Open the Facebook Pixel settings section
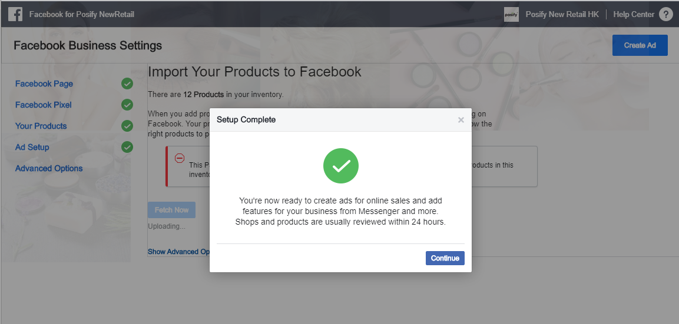The image size is (679, 324). click(44, 105)
